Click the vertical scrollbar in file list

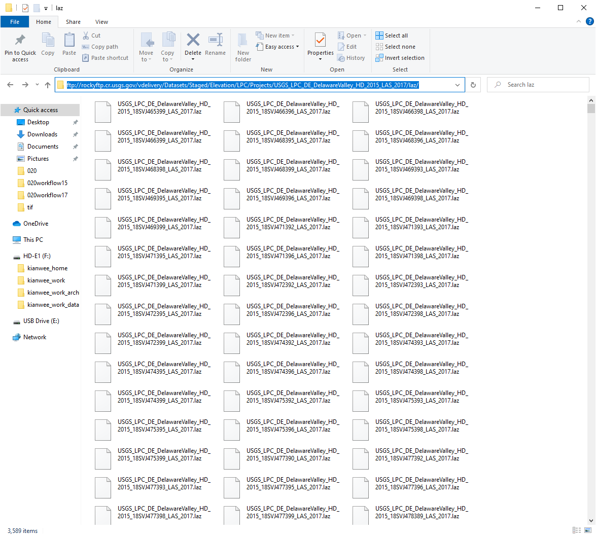pyautogui.click(x=591, y=304)
